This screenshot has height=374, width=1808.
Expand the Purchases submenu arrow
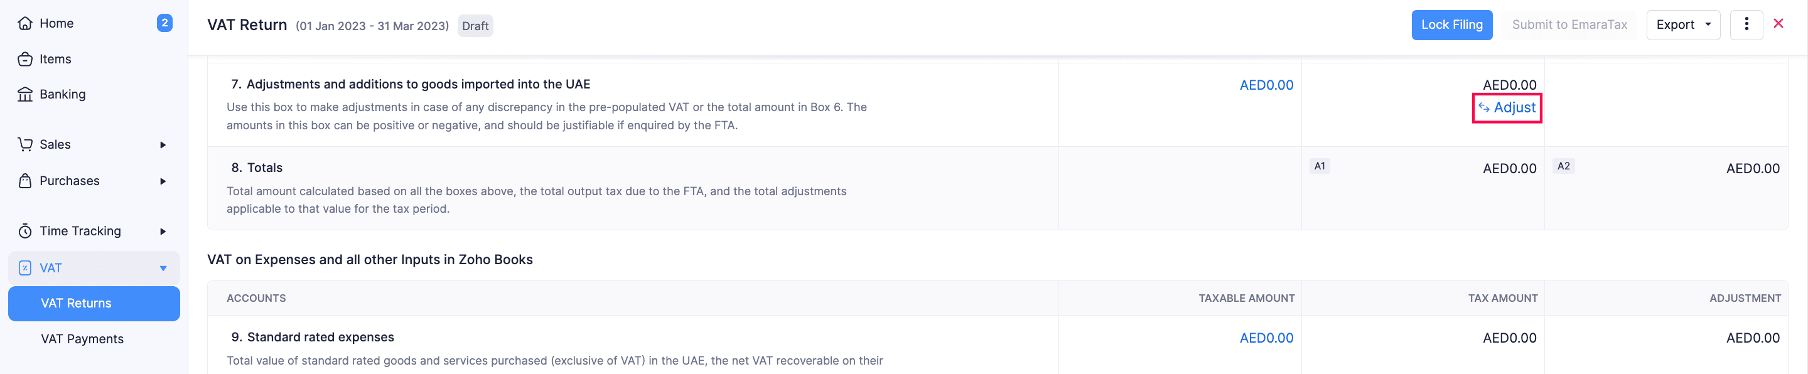point(163,181)
